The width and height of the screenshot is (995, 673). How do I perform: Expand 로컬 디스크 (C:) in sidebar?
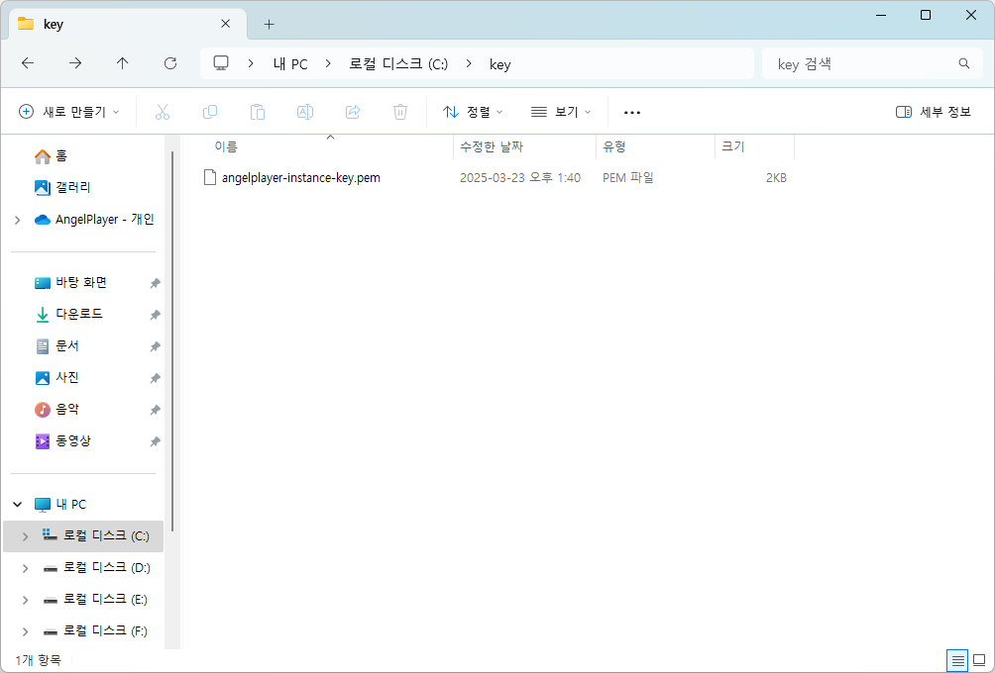pos(25,536)
